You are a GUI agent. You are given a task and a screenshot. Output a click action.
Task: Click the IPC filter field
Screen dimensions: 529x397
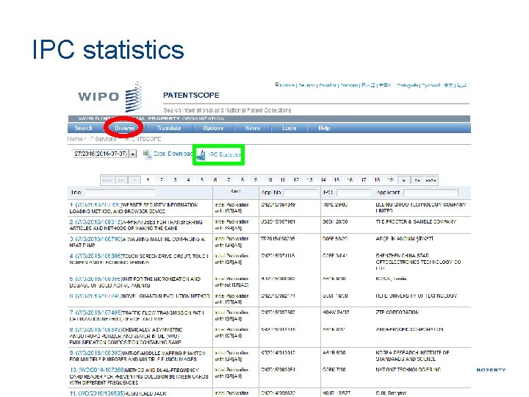[x=354, y=193]
